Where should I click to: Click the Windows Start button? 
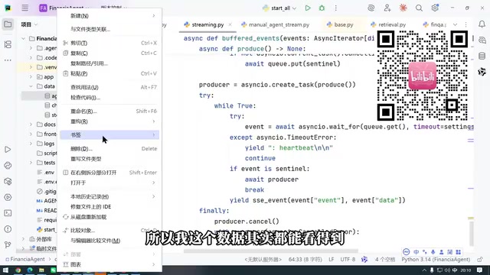[x=5, y=270]
